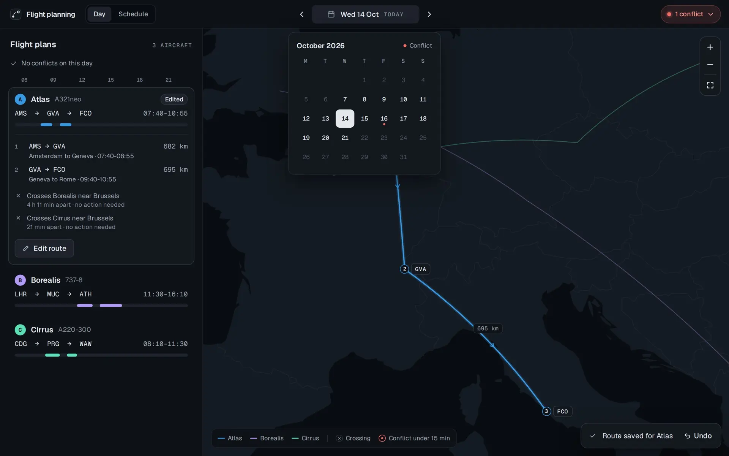Click Conflict under 15 min legend marker

[x=382, y=438]
